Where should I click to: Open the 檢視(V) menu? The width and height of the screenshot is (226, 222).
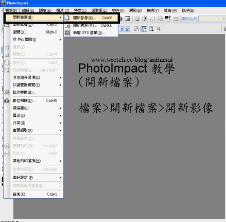point(152,10)
